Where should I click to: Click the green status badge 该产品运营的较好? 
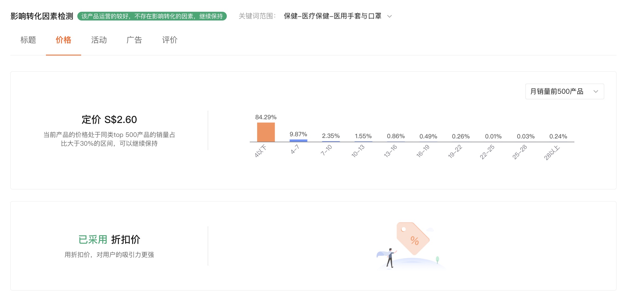[152, 16]
